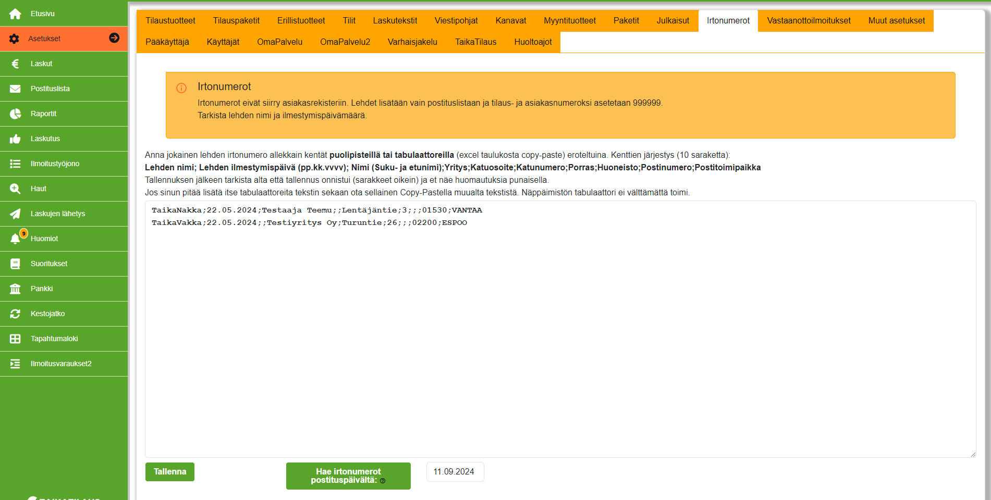This screenshot has height=500, width=991.
Task: Open the TaikaTilaus tab
Action: coord(476,42)
